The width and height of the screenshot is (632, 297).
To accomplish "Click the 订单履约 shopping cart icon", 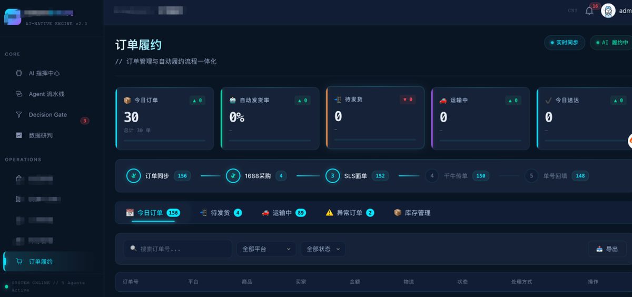I will tap(19, 261).
